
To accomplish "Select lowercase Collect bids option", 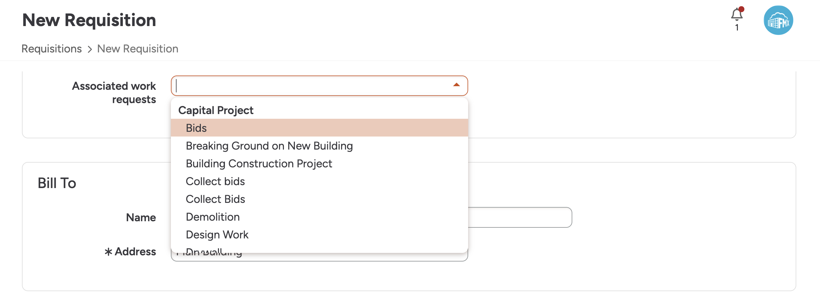I will (x=215, y=181).
